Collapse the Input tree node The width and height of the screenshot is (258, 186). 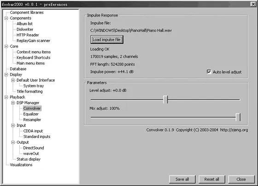(x=13, y=126)
